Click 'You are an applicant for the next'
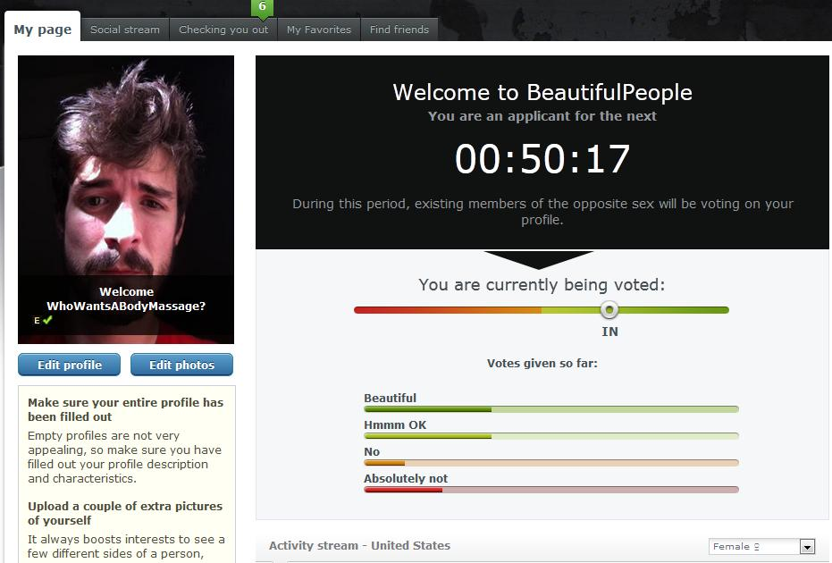Image resolution: width=832 pixels, height=563 pixels. pyautogui.click(x=542, y=116)
